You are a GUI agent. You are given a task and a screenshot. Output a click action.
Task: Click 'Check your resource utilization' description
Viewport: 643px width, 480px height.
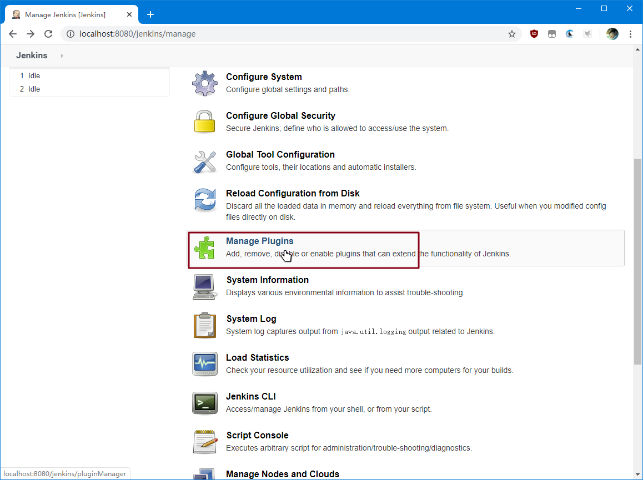(x=369, y=371)
